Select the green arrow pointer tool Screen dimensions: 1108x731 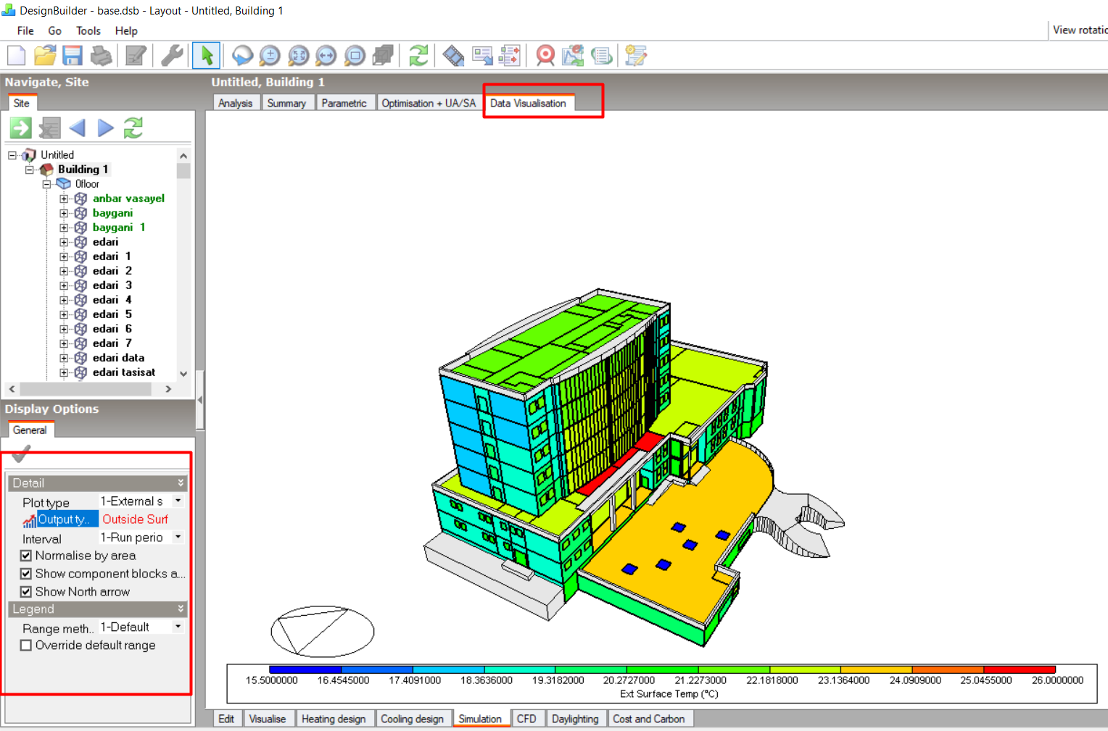207,56
